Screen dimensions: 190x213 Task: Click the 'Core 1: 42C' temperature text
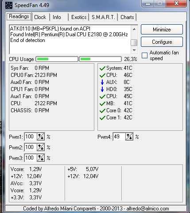coord(119,118)
